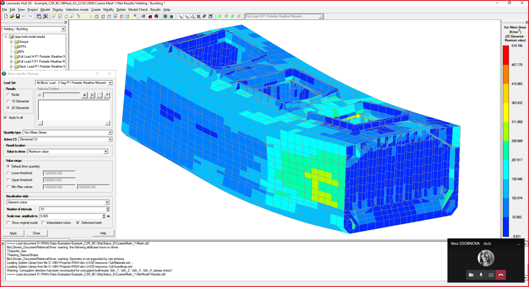Select the Zoom In magnifier tool
The width and height of the screenshot is (529, 287).
54,16
